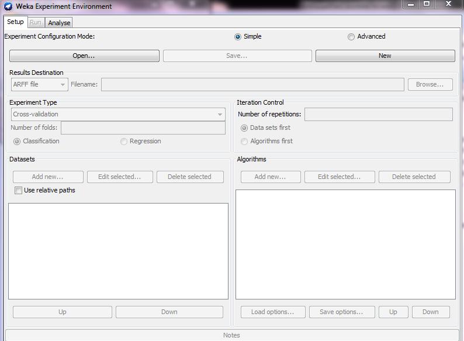The height and width of the screenshot is (341, 464).
Task: Click the Open... button
Action: (x=84, y=56)
